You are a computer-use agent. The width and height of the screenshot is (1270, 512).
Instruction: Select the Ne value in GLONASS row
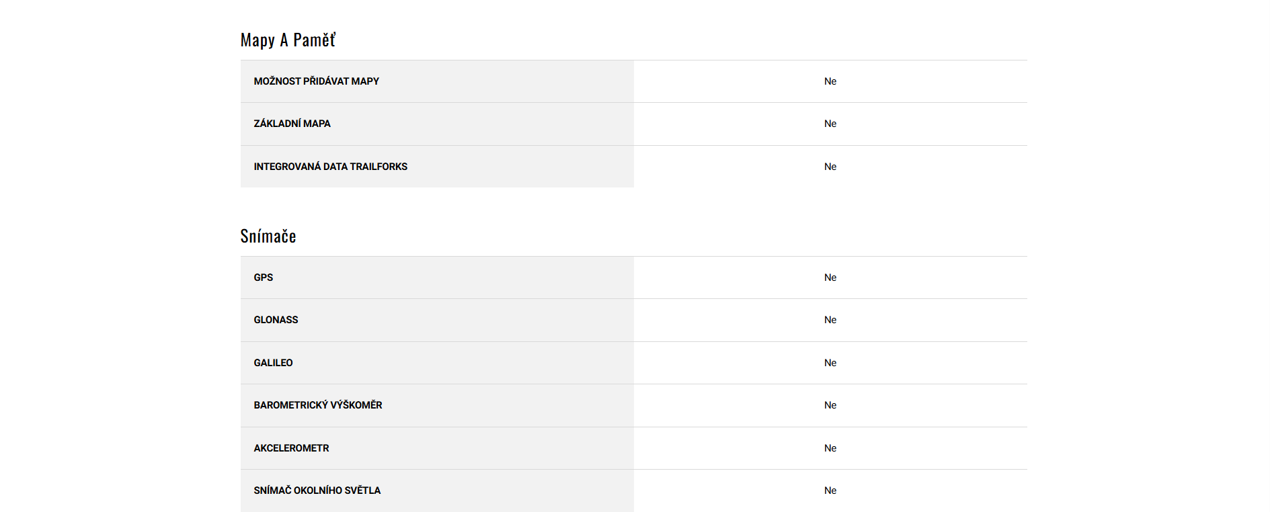[x=830, y=320]
